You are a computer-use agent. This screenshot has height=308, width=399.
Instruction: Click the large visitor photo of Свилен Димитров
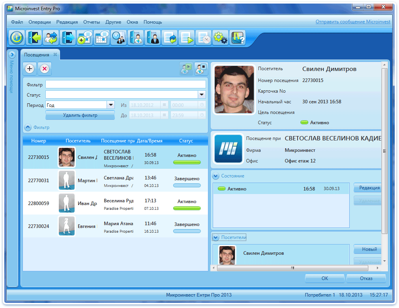234,89
